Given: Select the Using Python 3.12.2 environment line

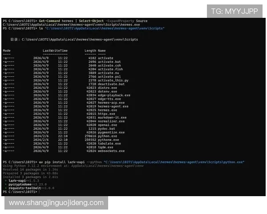Looking at the screenshot, I should pyautogui.click(x=73, y=166).
